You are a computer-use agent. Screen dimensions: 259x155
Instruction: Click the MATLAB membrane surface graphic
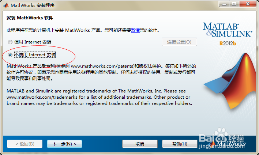click(230, 81)
